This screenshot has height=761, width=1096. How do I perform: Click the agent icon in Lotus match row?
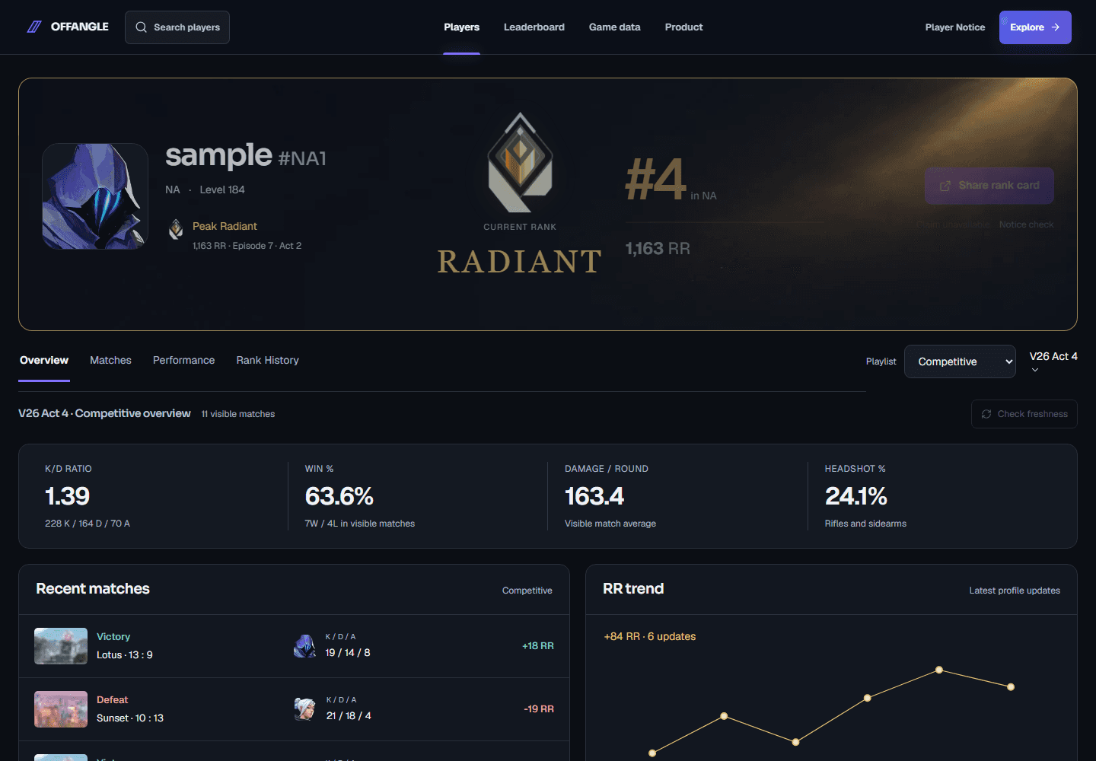[305, 646]
